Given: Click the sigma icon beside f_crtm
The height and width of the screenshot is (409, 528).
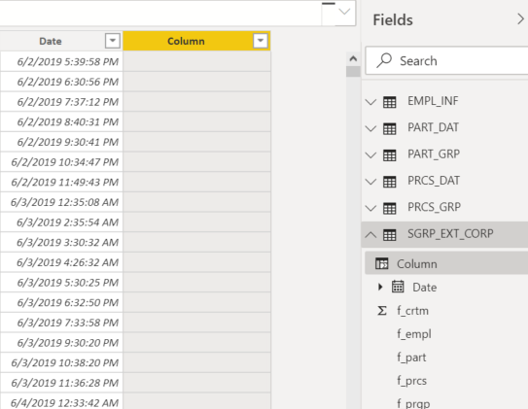Looking at the screenshot, I should click(x=382, y=311).
